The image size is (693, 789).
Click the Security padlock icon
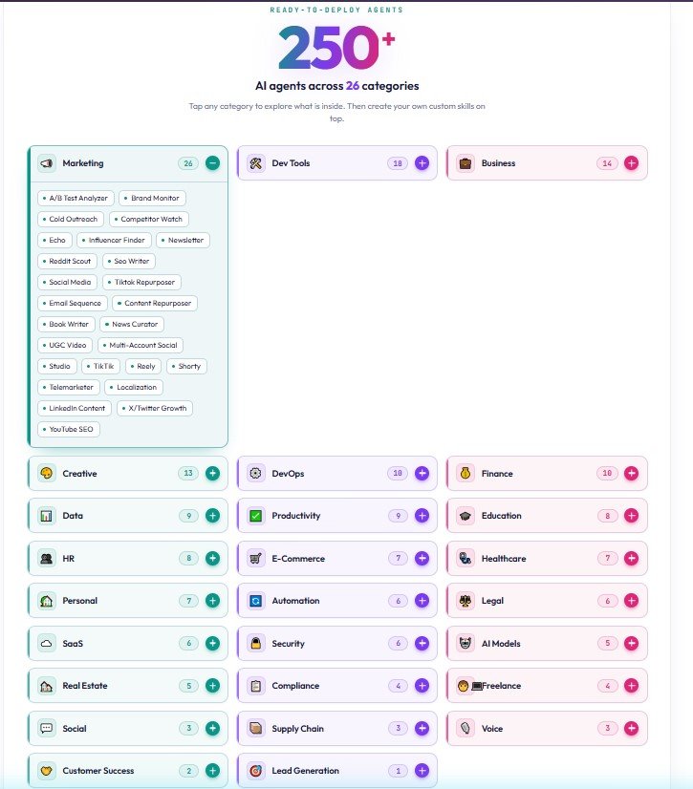(256, 643)
